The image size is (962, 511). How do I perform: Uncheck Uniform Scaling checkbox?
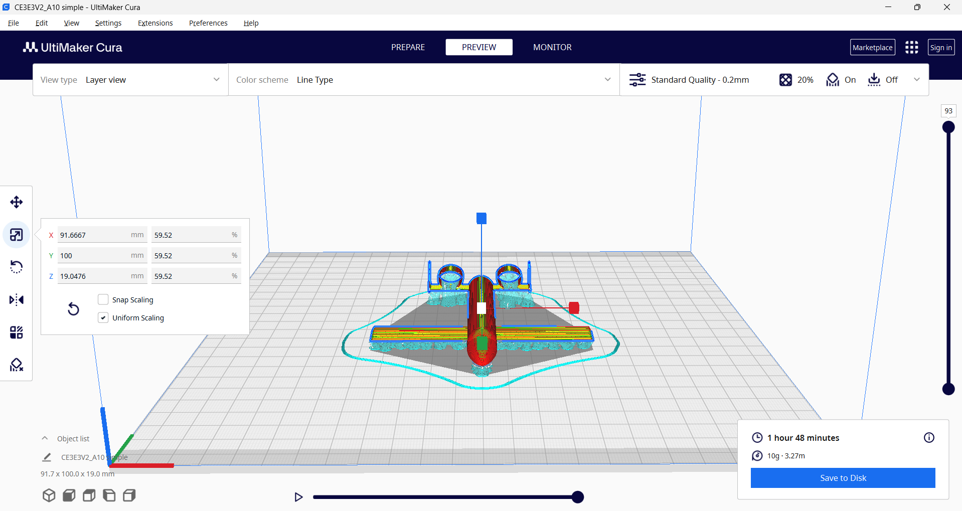click(103, 317)
